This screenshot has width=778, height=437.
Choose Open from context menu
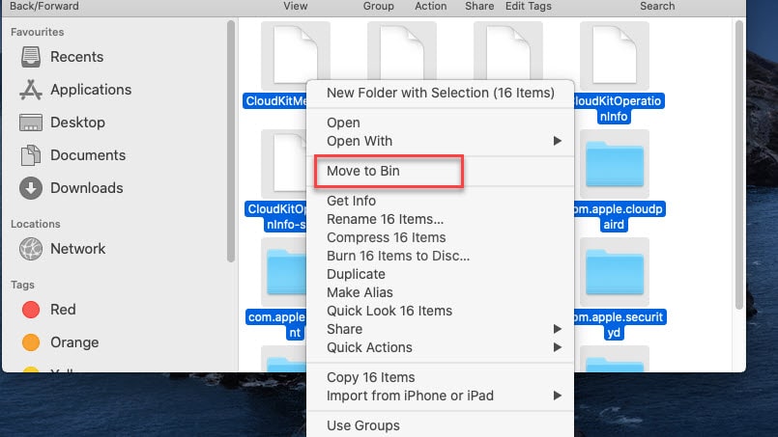coord(440,123)
